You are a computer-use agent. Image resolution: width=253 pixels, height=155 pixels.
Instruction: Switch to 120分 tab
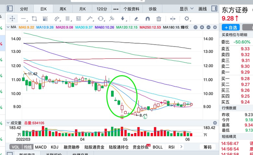point(102,9)
